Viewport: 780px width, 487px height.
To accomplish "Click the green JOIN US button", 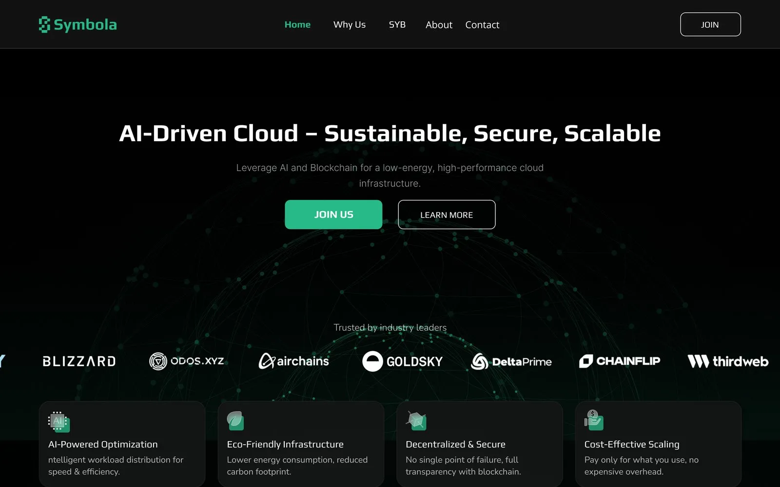I will pos(333,214).
